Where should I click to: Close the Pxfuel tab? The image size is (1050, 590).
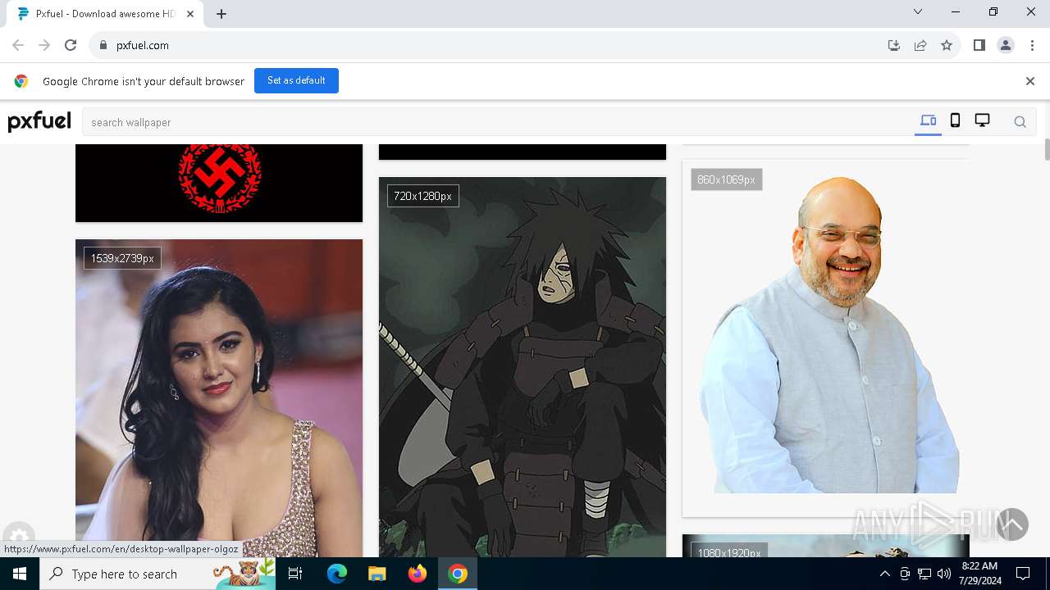pyautogui.click(x=190, y=14)
